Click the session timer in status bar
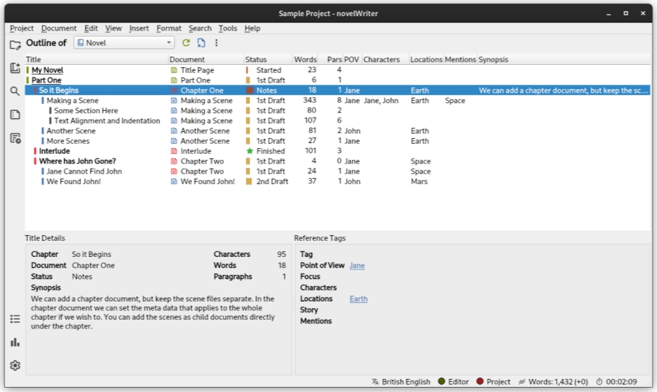The image size is (657, 392). coord(617,382)
